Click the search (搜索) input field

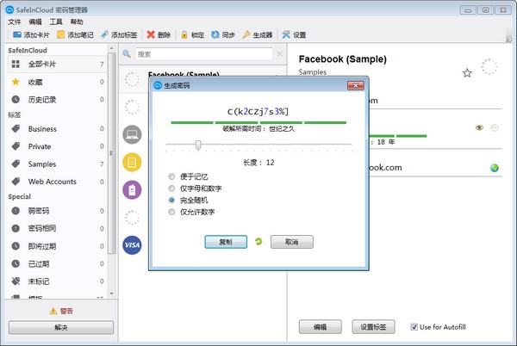click(204, 54)
